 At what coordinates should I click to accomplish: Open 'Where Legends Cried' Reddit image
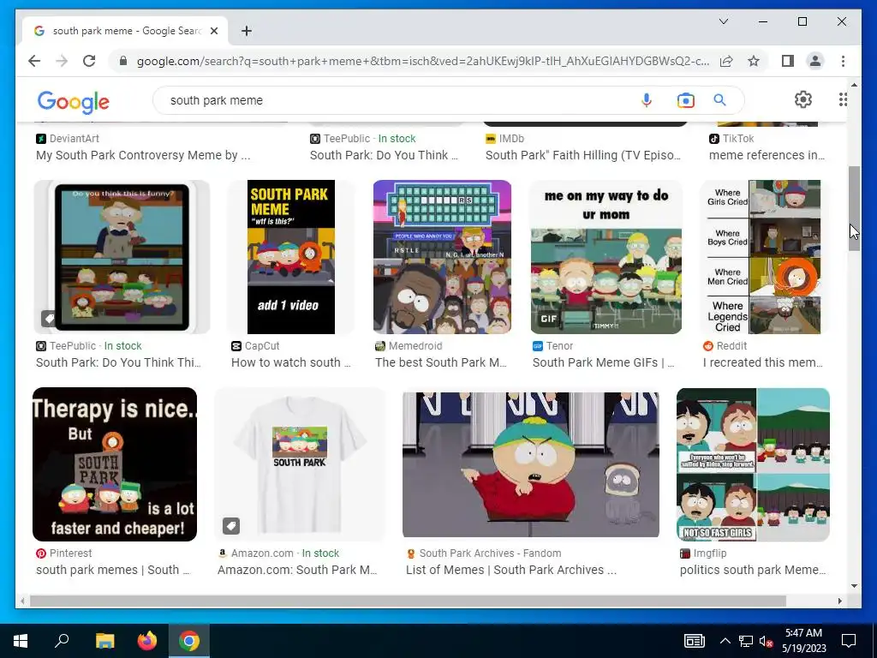point(763,257)
